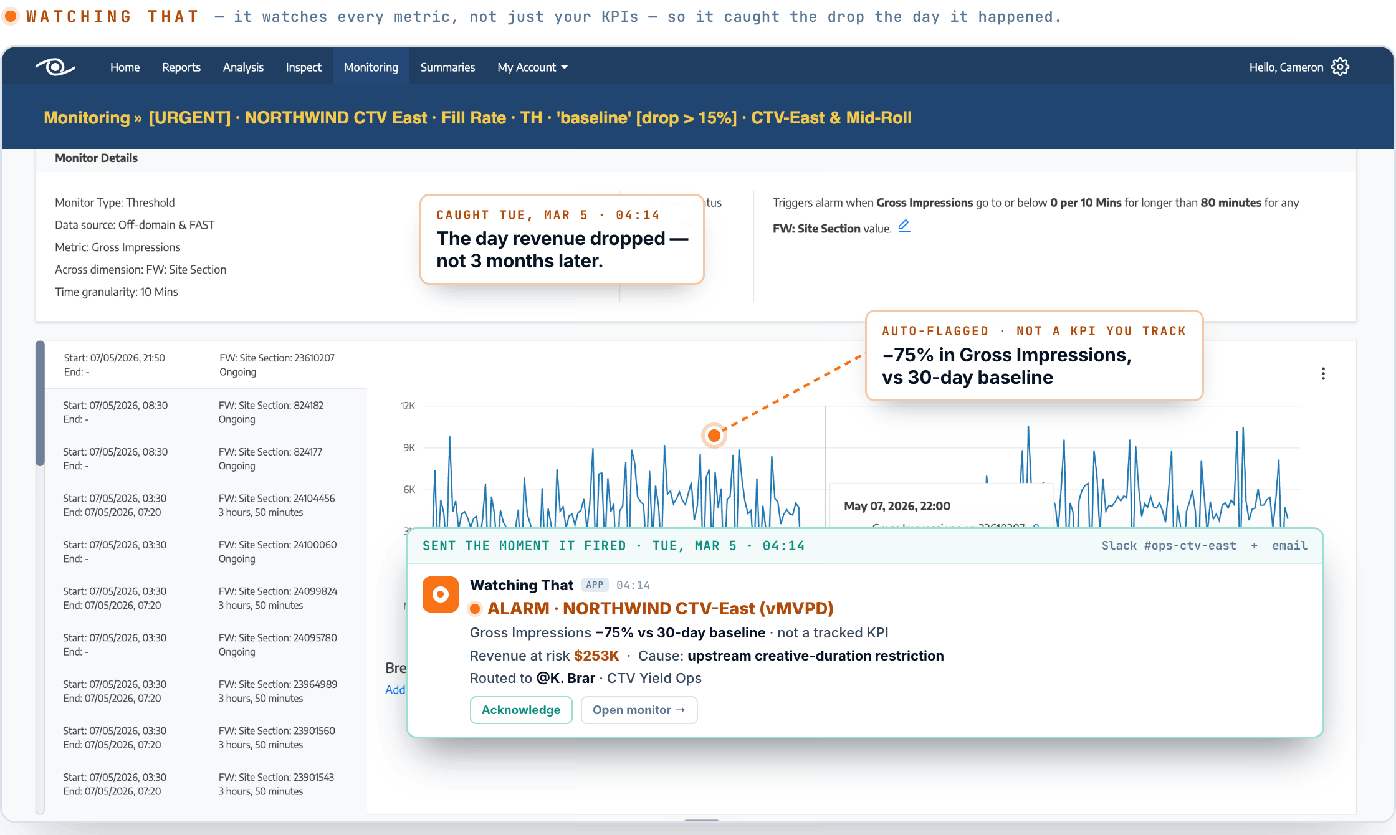Click the May 07, 2026, 22:00 chart tooltip

click(941, 506)
